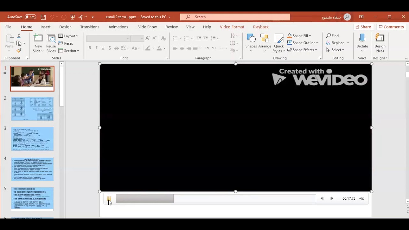Expand the Layout dropdown
Image resolution: width=409 pixels, height=230 pixels.
[68, 36]
